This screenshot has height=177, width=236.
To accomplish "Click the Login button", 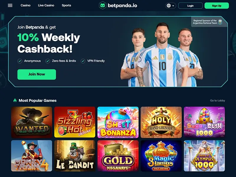I will point(190,6).
